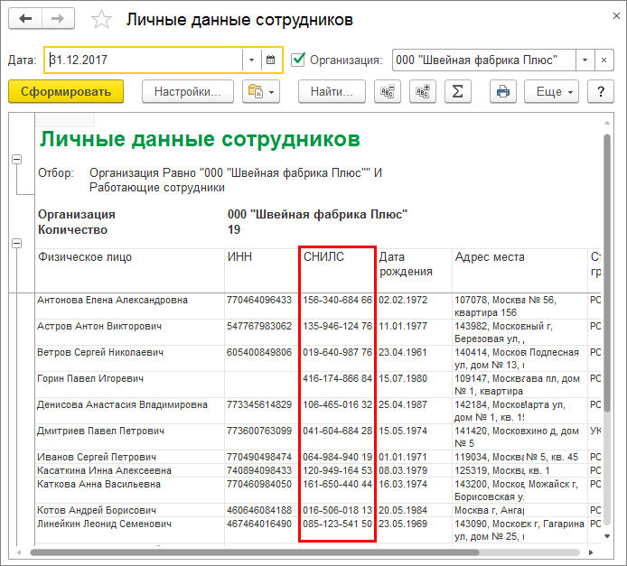This screenshot has height=566, width=627.
Task: Select the Адрес места column header
Action: click(519, 271)
